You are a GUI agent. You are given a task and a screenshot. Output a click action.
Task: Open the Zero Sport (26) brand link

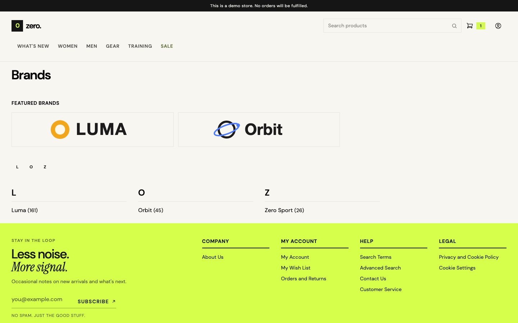tap(284, 210)
